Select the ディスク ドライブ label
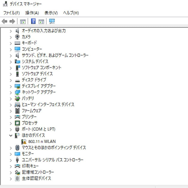188x188 pixels. point(34,80)
